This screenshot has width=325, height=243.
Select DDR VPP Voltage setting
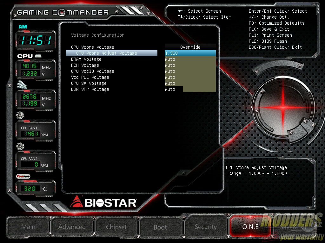click(x=90, y=89)
